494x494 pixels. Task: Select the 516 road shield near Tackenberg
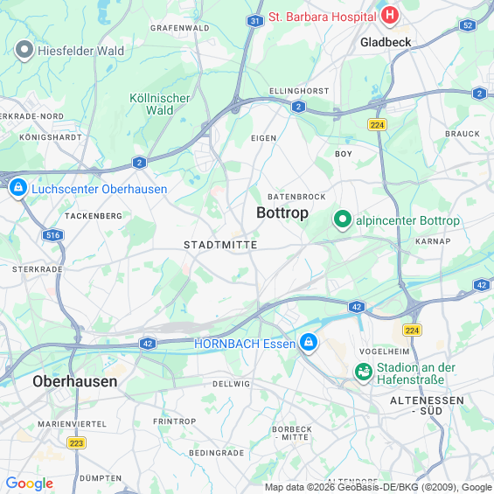tap(52, 235)
